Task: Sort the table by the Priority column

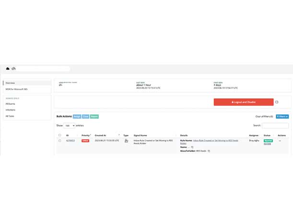Action: 86,135
